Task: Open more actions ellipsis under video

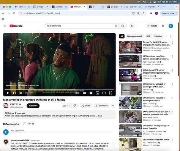Action: (113, 106)
